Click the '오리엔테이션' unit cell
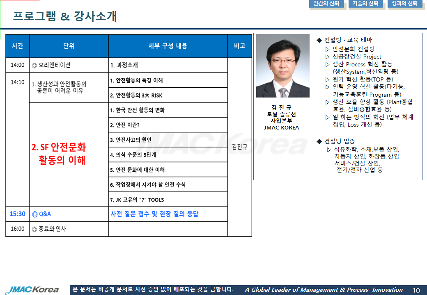Image resolution: width=427 pixels, height=295 pixels. click(x=69, y=65)
